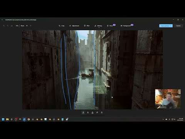Go back using the title bar arrow
This screenshot has height=139, width=185.
coord(2,20)
